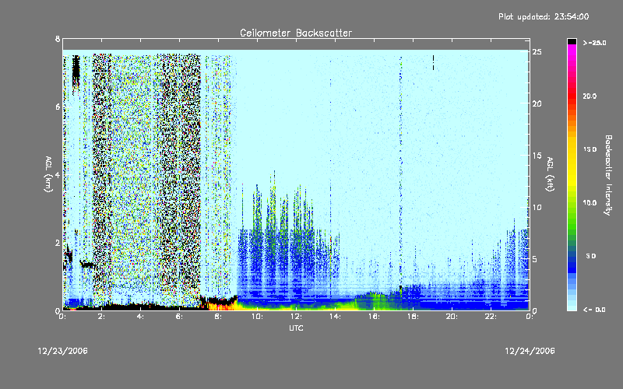Click the '5.0' colorbar tick label

pos(591,256)
